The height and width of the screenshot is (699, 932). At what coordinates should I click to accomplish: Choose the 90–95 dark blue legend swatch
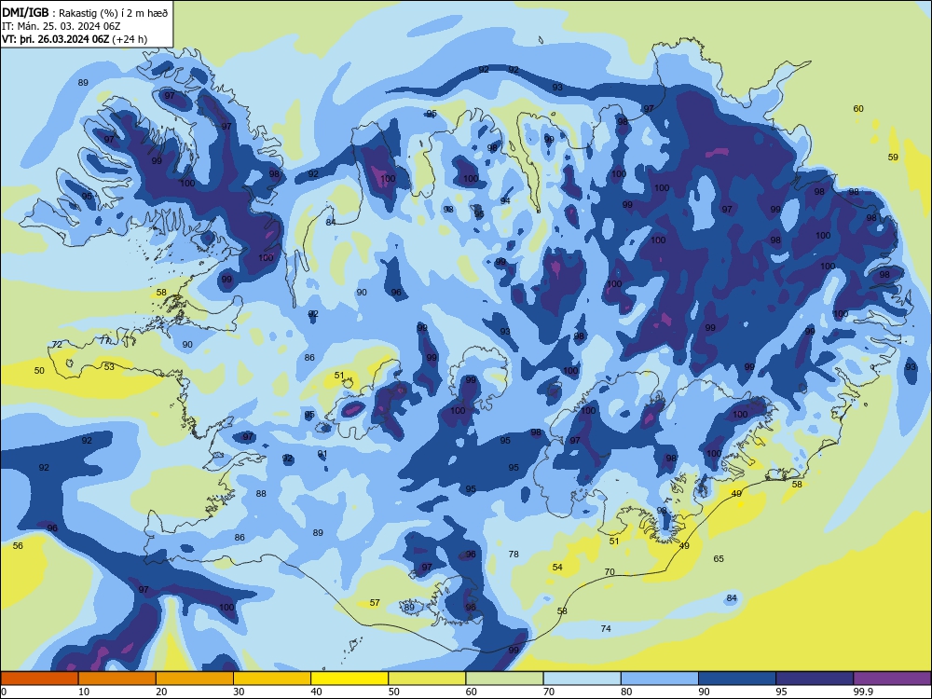pyautogui.click(x=737, y=678)
